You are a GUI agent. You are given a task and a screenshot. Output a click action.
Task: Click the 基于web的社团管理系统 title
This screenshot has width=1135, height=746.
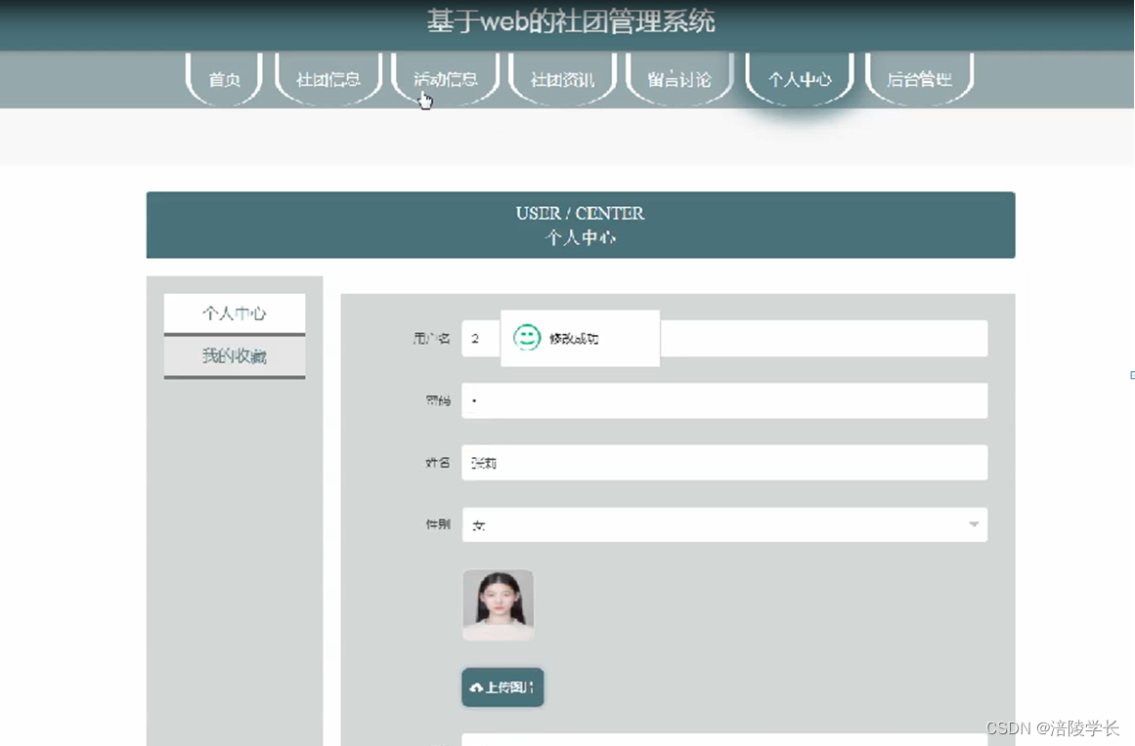pyautogui.click(x=570, y=20)
